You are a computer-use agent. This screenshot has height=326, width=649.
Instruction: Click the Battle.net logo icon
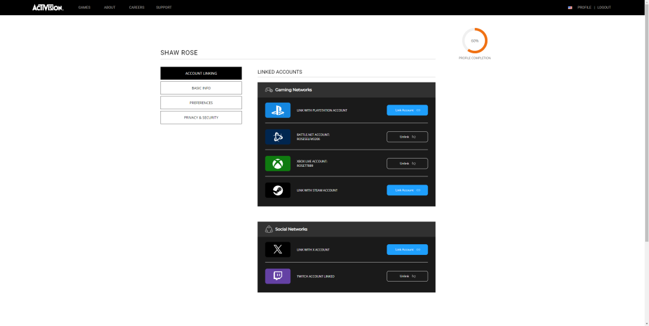point(278,137)
